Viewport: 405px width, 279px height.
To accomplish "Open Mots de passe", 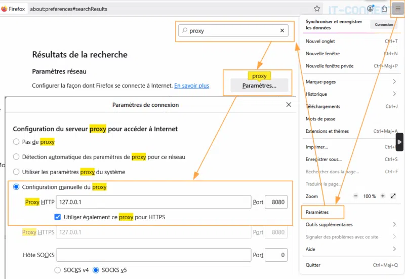I will pos(351,119).
